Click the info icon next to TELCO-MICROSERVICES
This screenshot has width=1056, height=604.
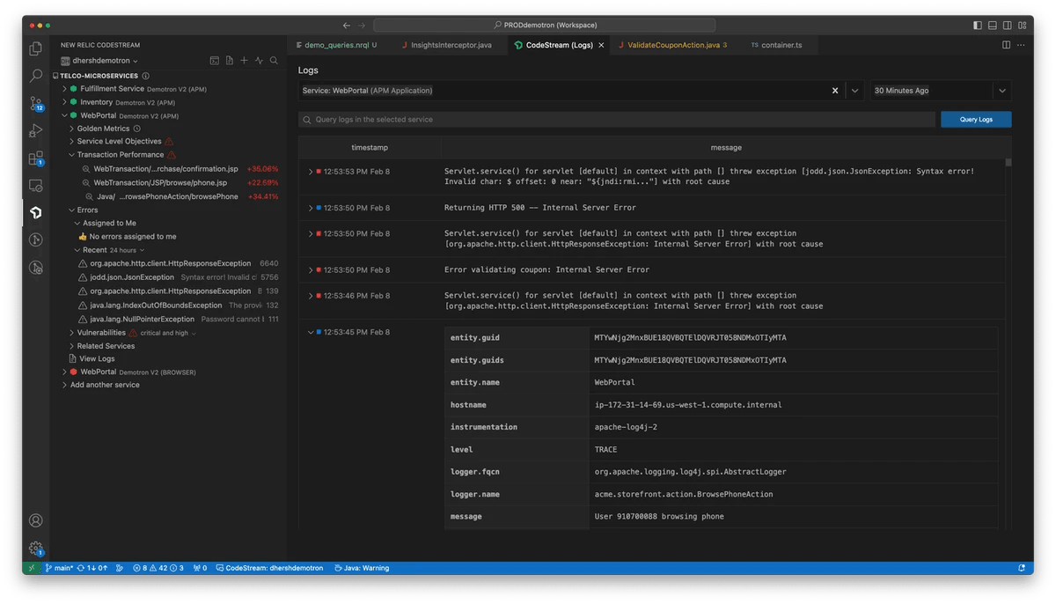[x=146, y=76]
